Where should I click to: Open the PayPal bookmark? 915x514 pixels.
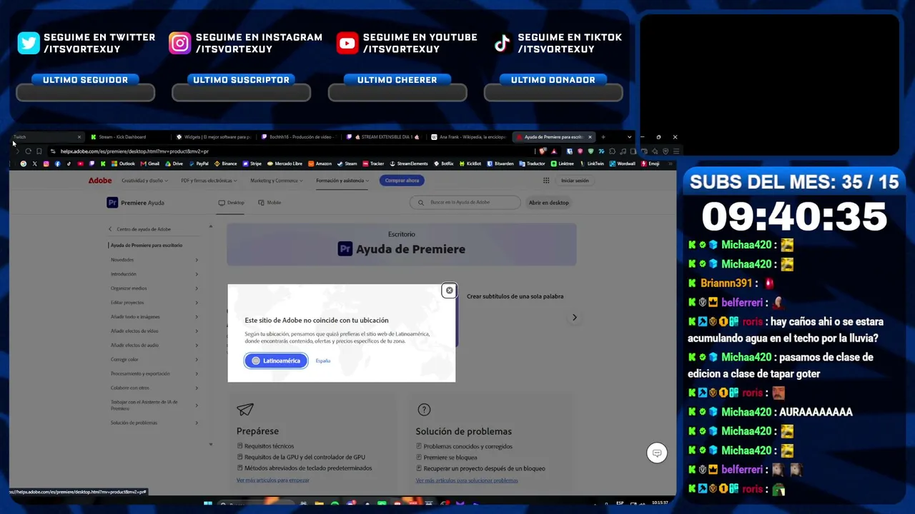tap(200, 163)
